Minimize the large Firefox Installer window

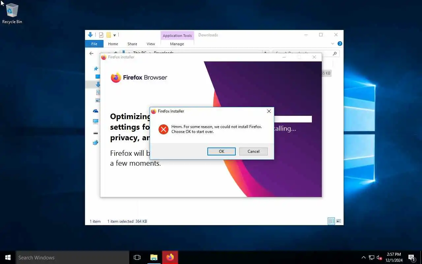[285, 57]
